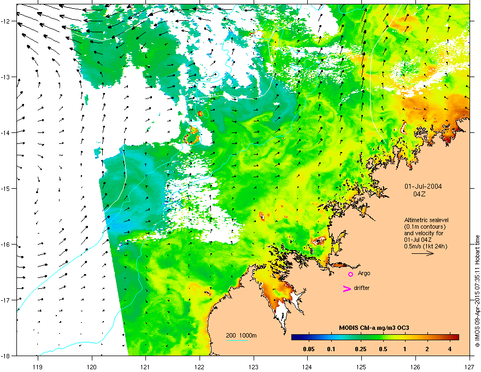The width and height of the screenshot is (481, 372).
Task: Click the "0.25" colorbar value
Action: click(x=361, y=349)
